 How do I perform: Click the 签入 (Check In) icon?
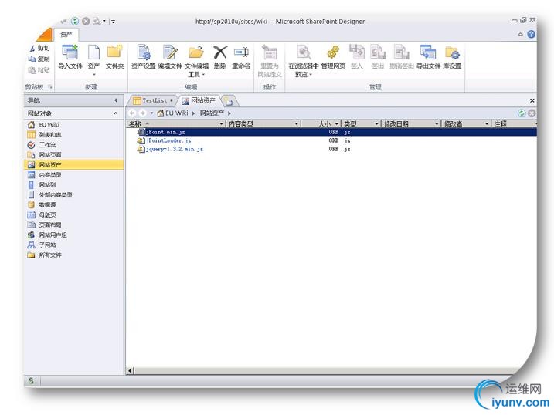tap(356, 56)
